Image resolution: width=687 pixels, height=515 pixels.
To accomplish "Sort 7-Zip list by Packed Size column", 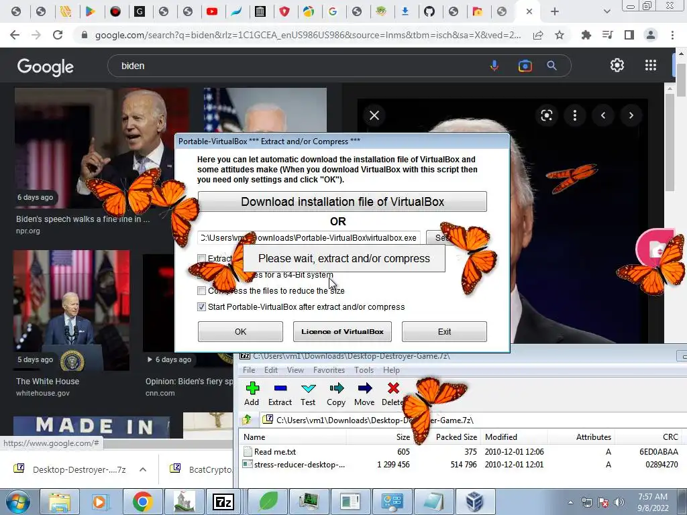I will (456, 437).
